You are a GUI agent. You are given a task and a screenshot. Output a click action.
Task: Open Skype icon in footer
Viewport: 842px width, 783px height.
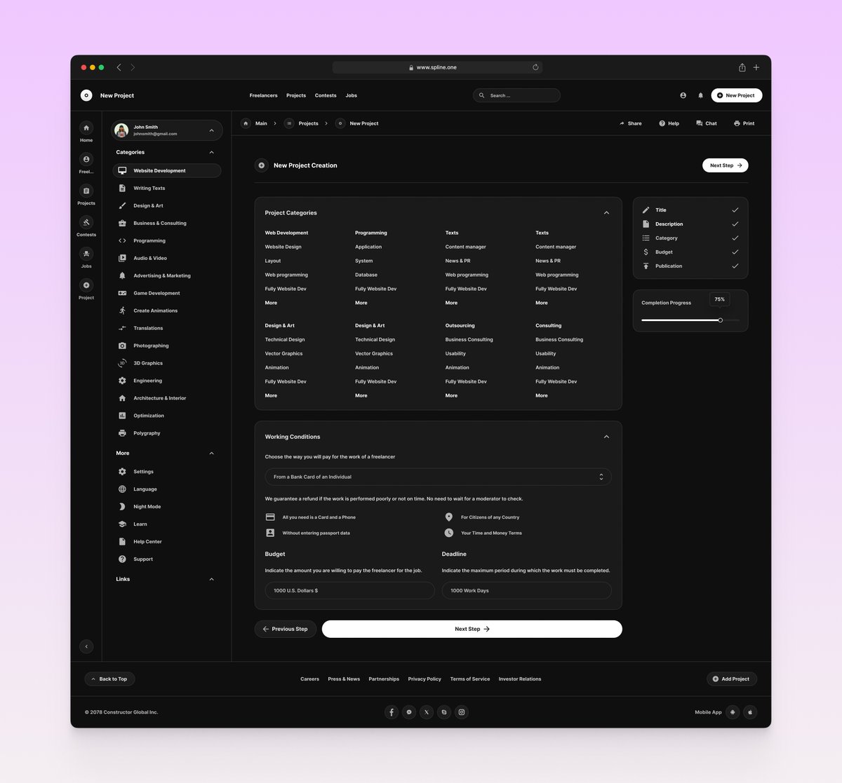(x=444, y=712)
